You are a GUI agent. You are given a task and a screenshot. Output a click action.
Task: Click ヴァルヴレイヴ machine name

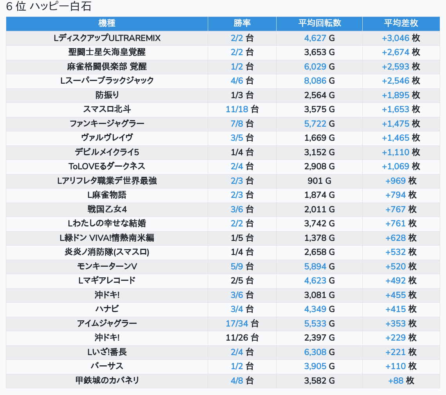click(x=107, y=138)
